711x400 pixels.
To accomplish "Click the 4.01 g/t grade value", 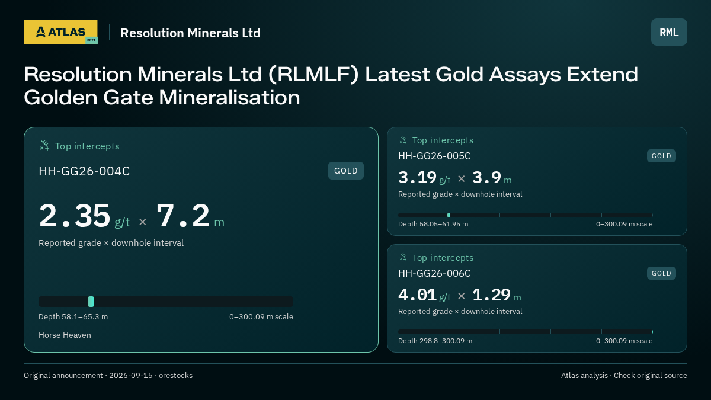I will pos(424,295).
